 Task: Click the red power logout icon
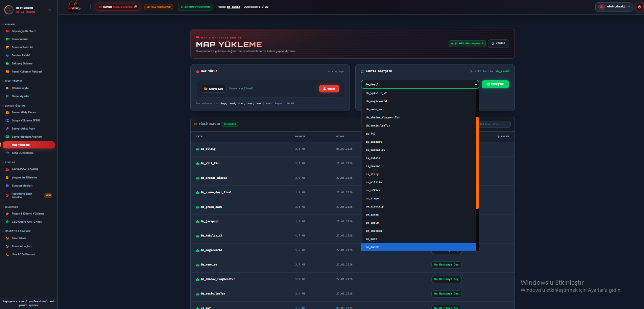click(639, 7)
